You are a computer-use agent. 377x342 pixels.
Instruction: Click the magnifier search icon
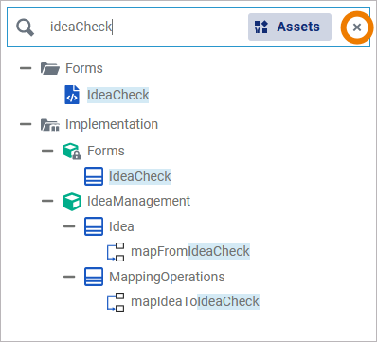click(26, 27)
